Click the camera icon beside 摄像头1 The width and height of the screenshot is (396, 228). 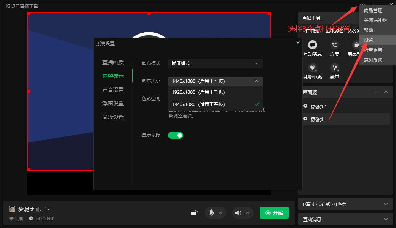pos(306,106)
